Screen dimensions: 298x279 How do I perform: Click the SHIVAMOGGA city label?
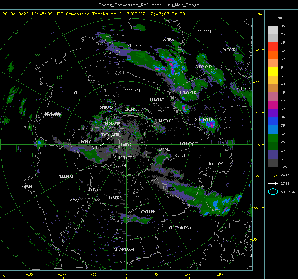[x=124, y=249]
